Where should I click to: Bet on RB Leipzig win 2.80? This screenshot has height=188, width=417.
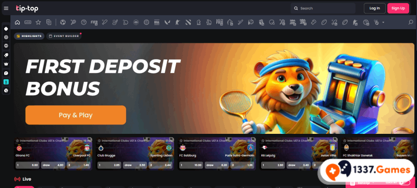(273, 165)
